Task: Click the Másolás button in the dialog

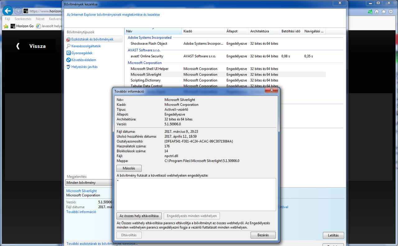Action: pos(129,168)
